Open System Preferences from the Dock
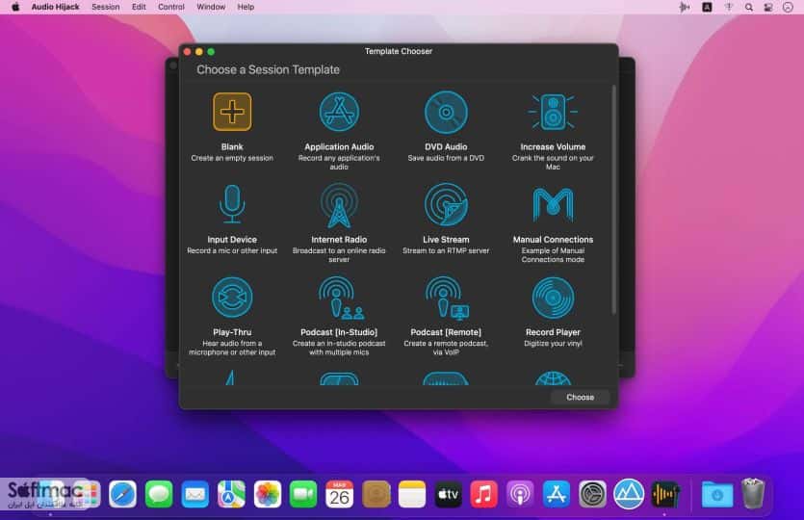This screenshot has height=520, width=804. 593,494
